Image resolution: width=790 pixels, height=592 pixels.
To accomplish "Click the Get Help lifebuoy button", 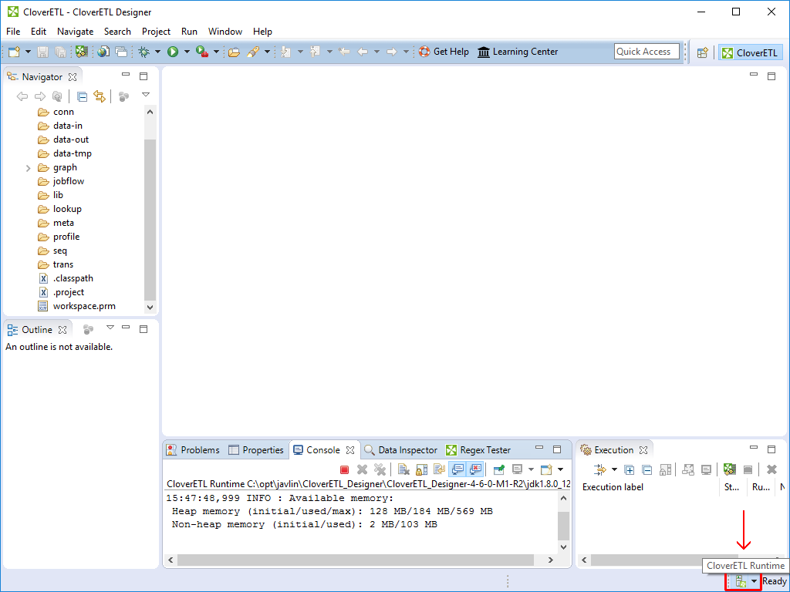I will (444, 52).
